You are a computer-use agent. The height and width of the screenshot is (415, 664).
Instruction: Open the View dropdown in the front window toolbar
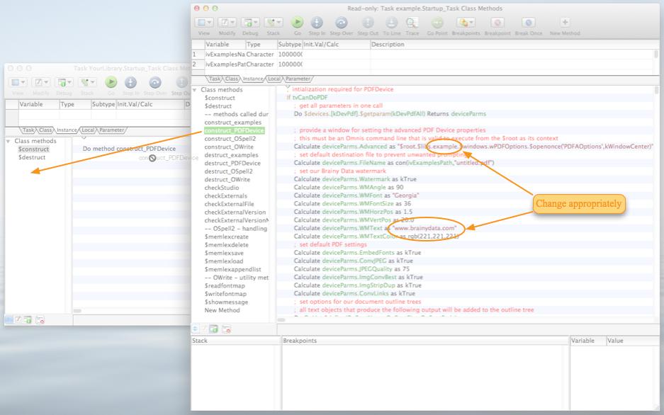point(205,23)
